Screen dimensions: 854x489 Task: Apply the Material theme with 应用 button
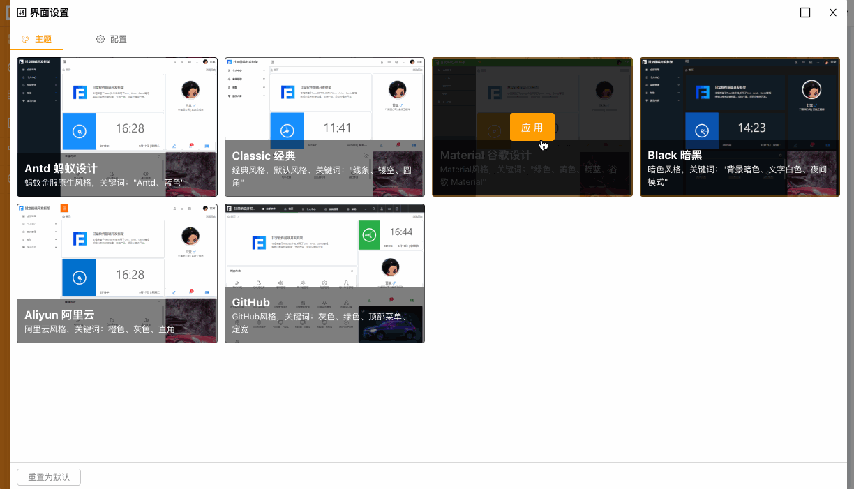[532, 128]
